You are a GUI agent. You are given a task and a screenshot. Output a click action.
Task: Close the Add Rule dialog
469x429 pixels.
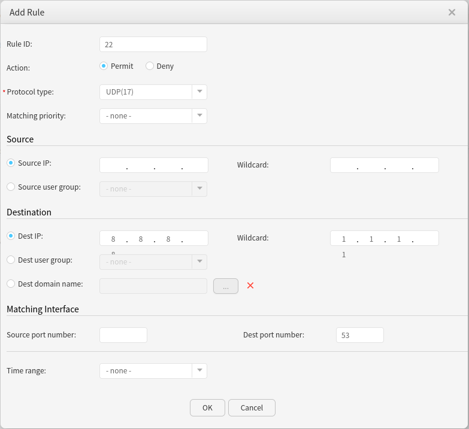452,12
